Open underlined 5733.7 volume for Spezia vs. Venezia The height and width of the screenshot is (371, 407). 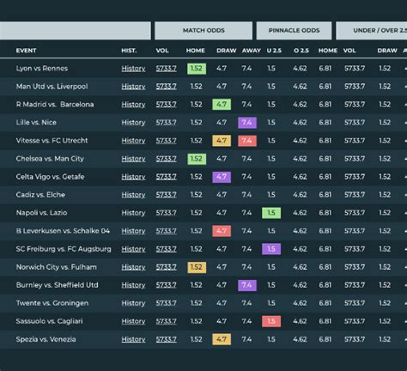(x=166, y=339)
